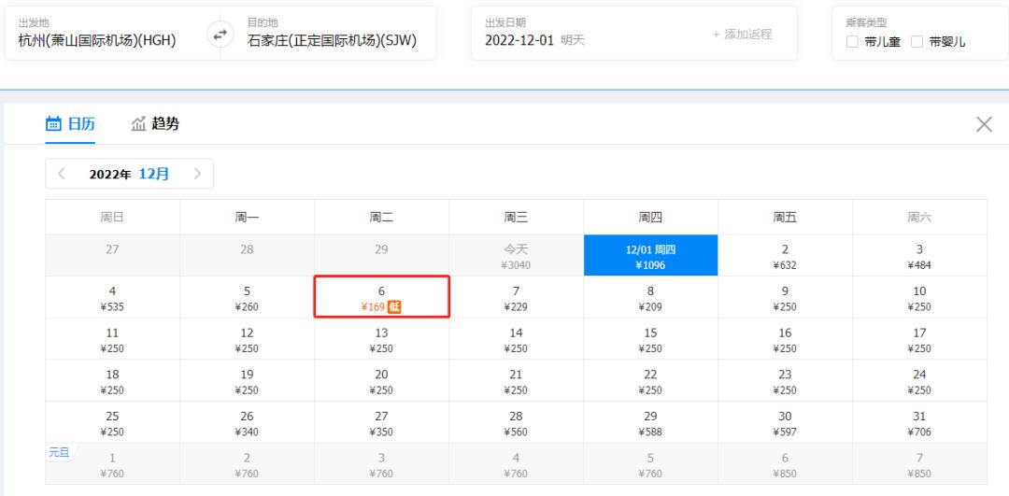Go to previous month arrow

pos(62,174)
